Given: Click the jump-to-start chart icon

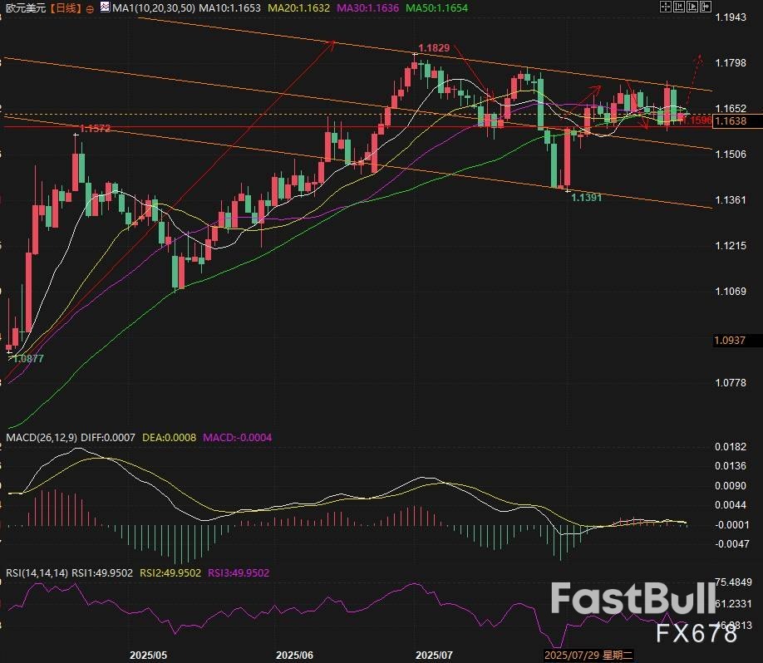Looking at the screenshot, I should pyautogui.click(x=679, y=7).
